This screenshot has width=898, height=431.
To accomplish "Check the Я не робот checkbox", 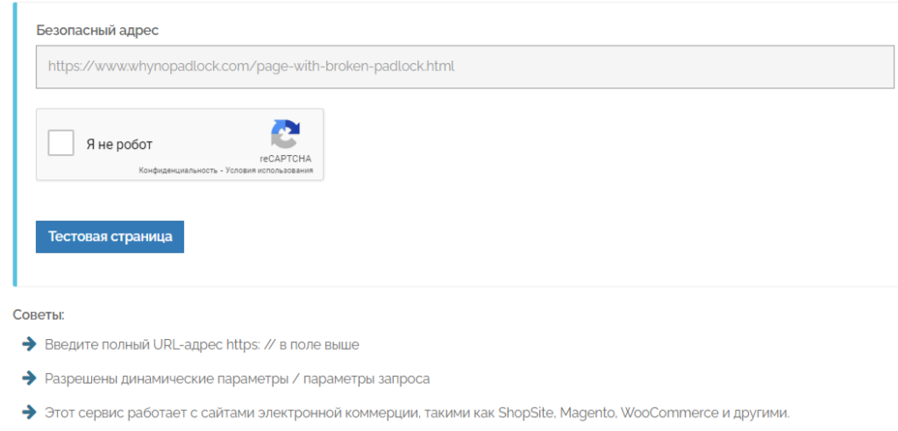I will (x=61, y=143).
